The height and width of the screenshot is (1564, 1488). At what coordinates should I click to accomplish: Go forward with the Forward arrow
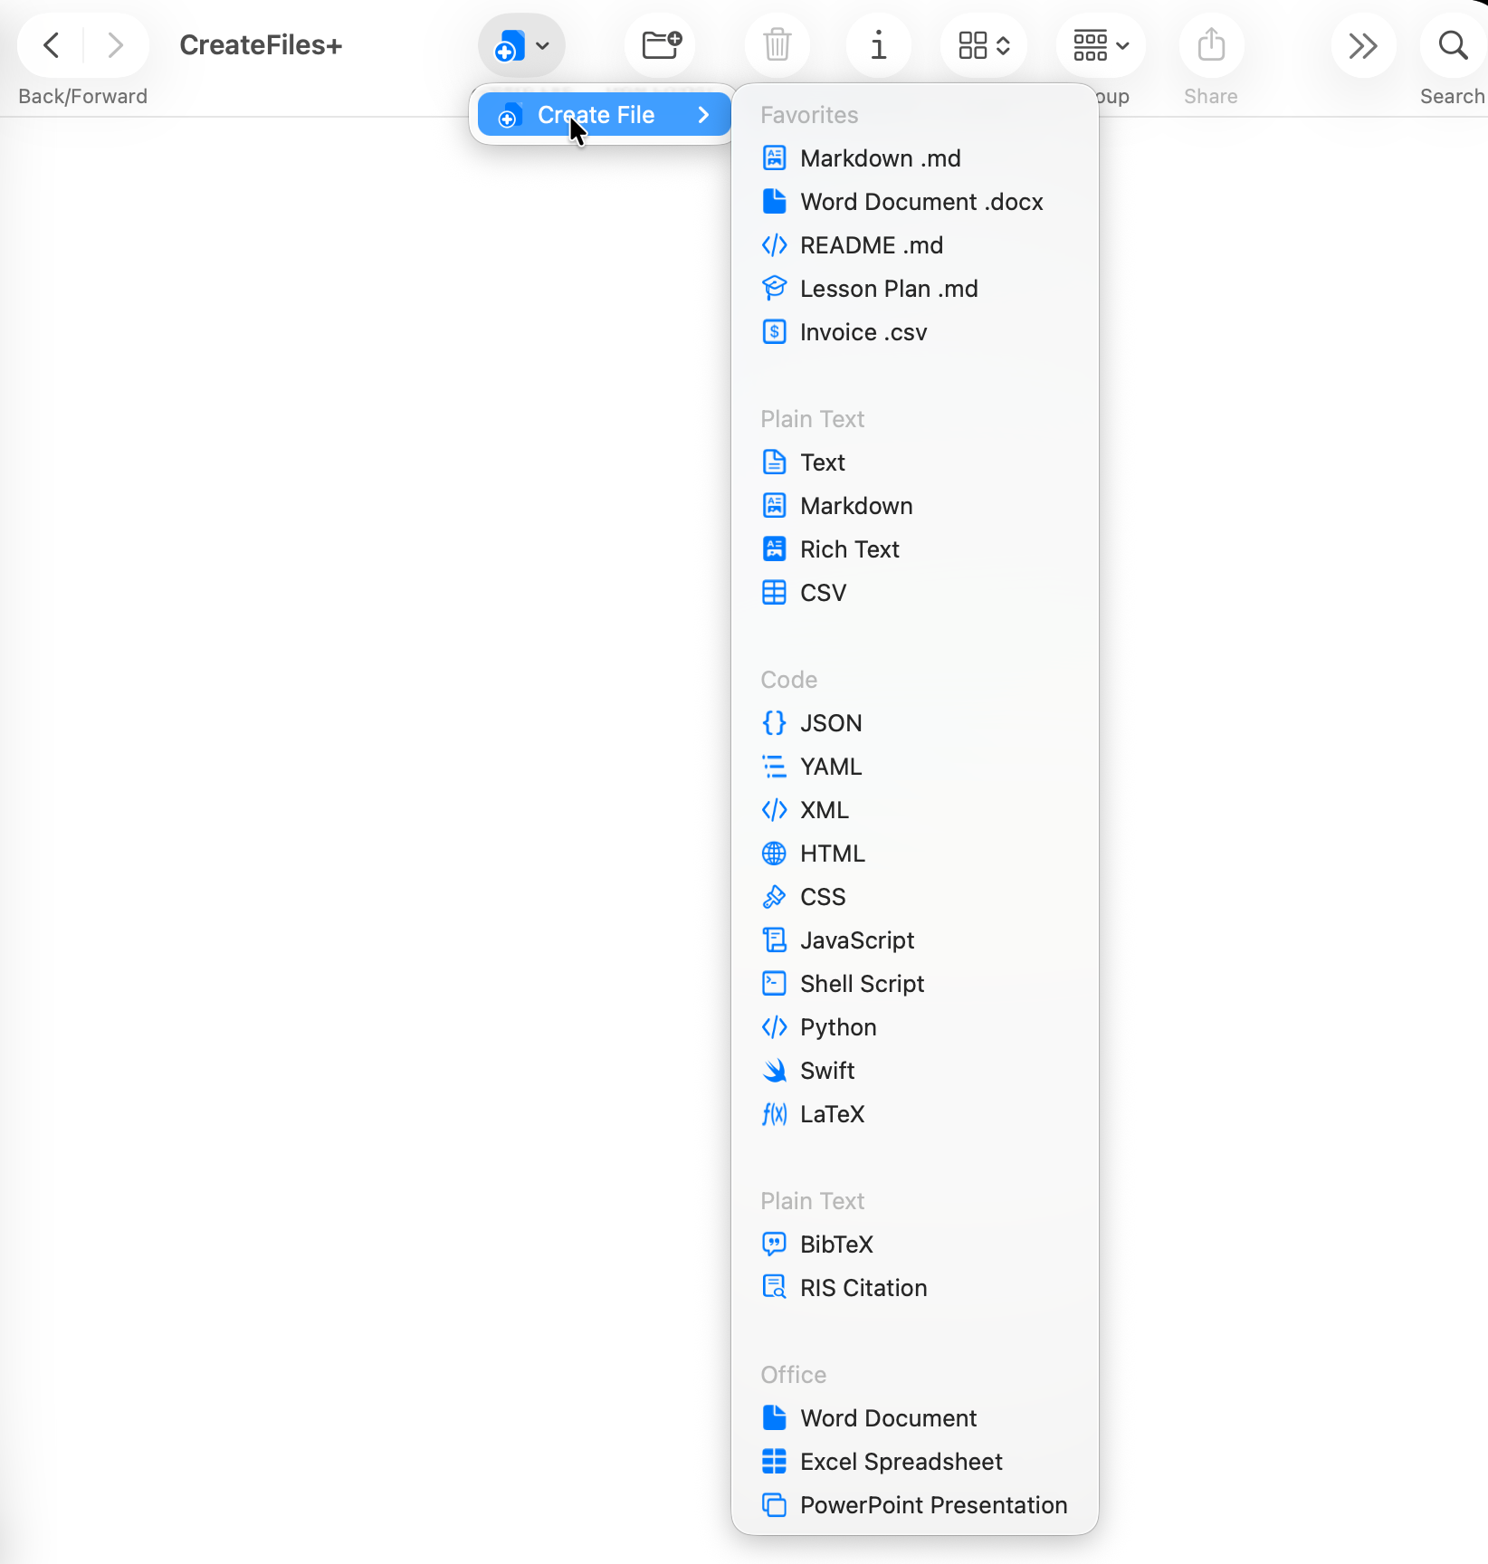coord(115,45)
